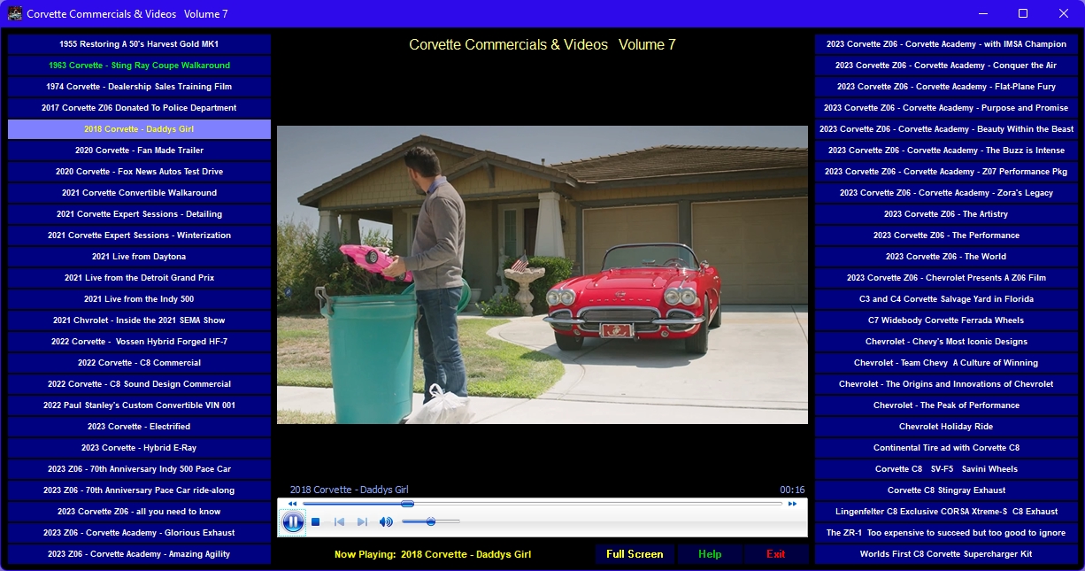Image resolution: width=1085 pixels, height=571 pixels.
Task: Select C7 Widebody Corvette Ferrada Wheels
Action: click(x=946, y=320)
